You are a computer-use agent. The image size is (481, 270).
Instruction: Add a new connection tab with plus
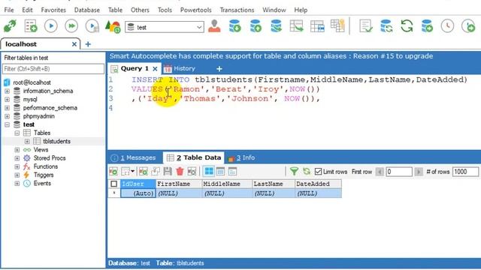click(88, 44)
